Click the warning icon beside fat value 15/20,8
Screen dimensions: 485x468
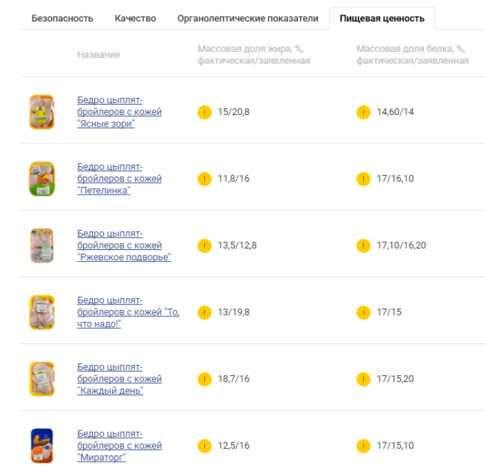coord(204,112)
